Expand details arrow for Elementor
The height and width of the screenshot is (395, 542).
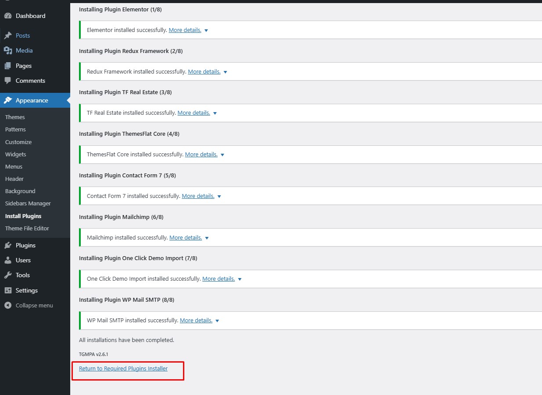pos(206,31)
